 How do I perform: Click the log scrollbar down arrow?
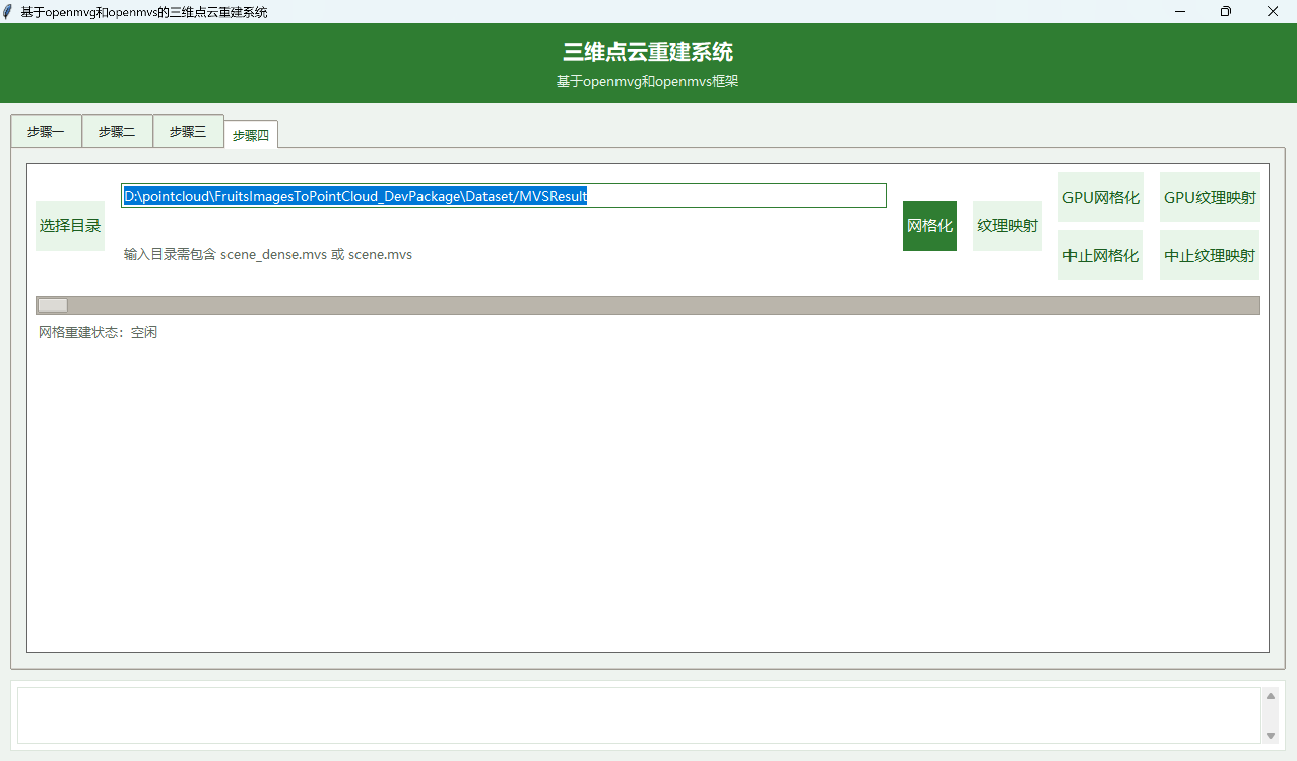click(1270, 735)
